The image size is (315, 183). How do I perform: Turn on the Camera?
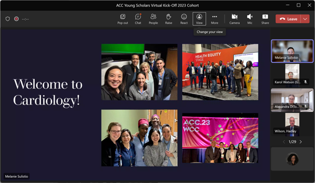tap(234, 19)
